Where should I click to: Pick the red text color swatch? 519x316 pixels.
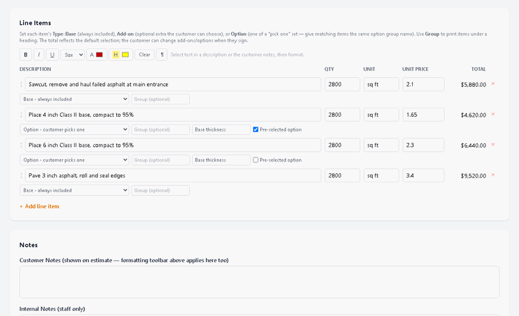pyautogui.click(x=99, y=55)
